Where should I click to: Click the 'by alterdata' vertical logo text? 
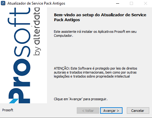(37, 32)
